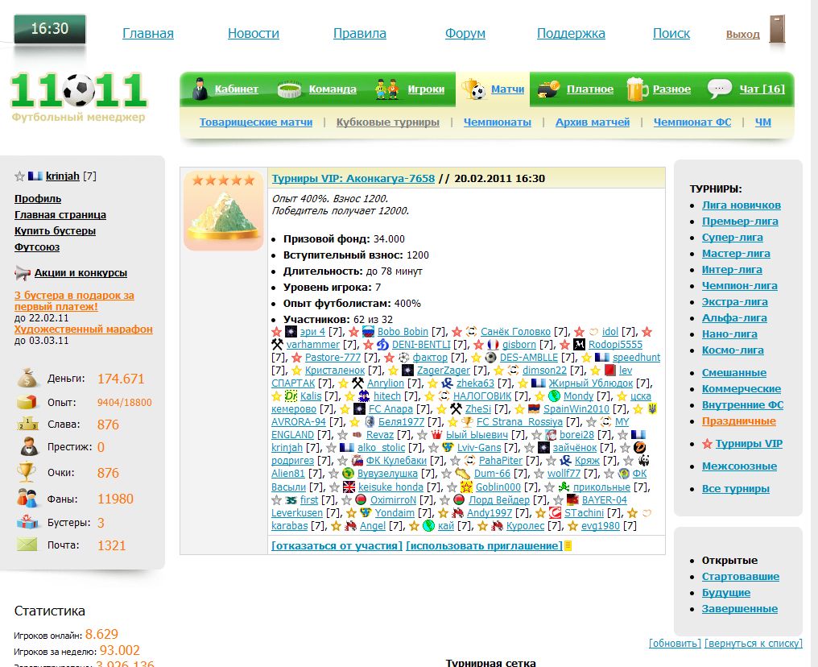Open Чемпионаты submenu item
Screen dimensions: 818x667
point(498,122)
